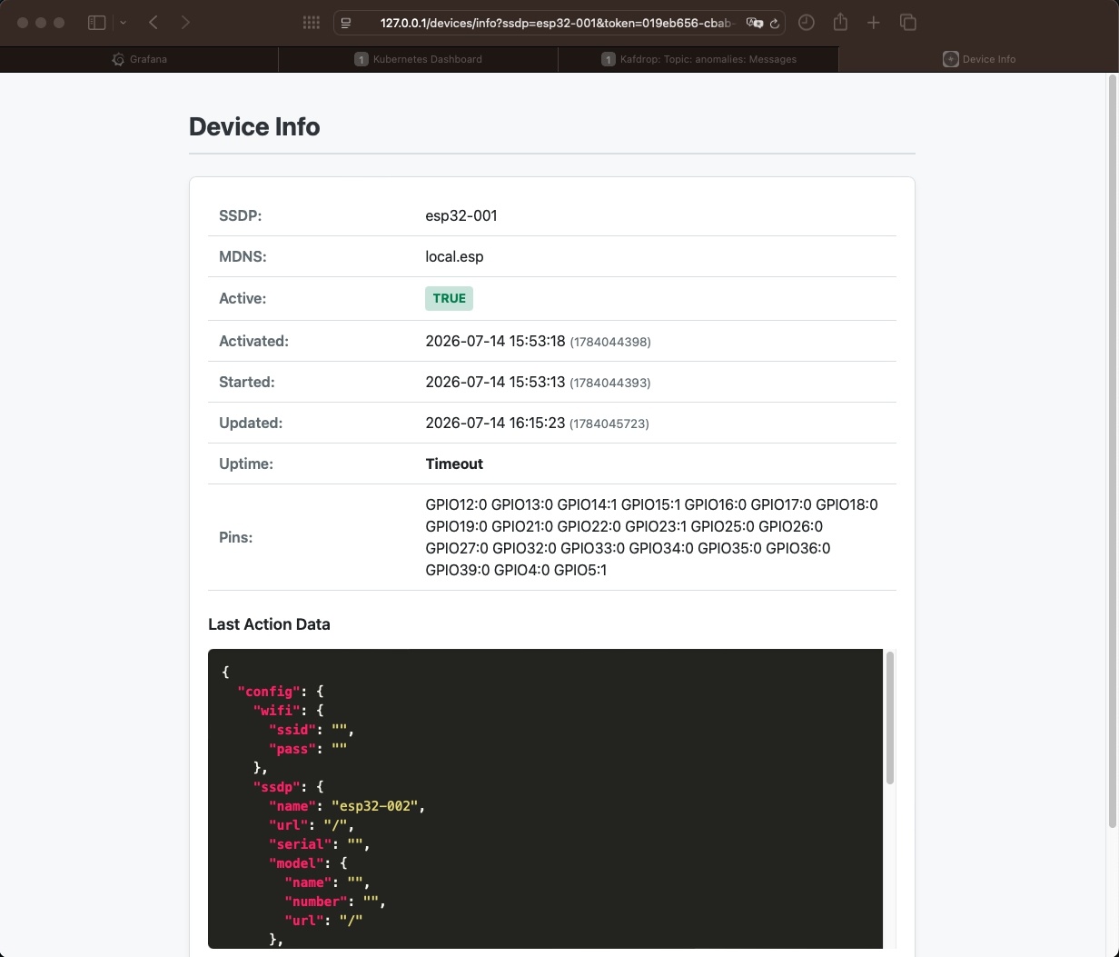Click the Last Action Data JSON scrollbar
Viewport: 1119px width, 957px height.
tap(890, 718)
